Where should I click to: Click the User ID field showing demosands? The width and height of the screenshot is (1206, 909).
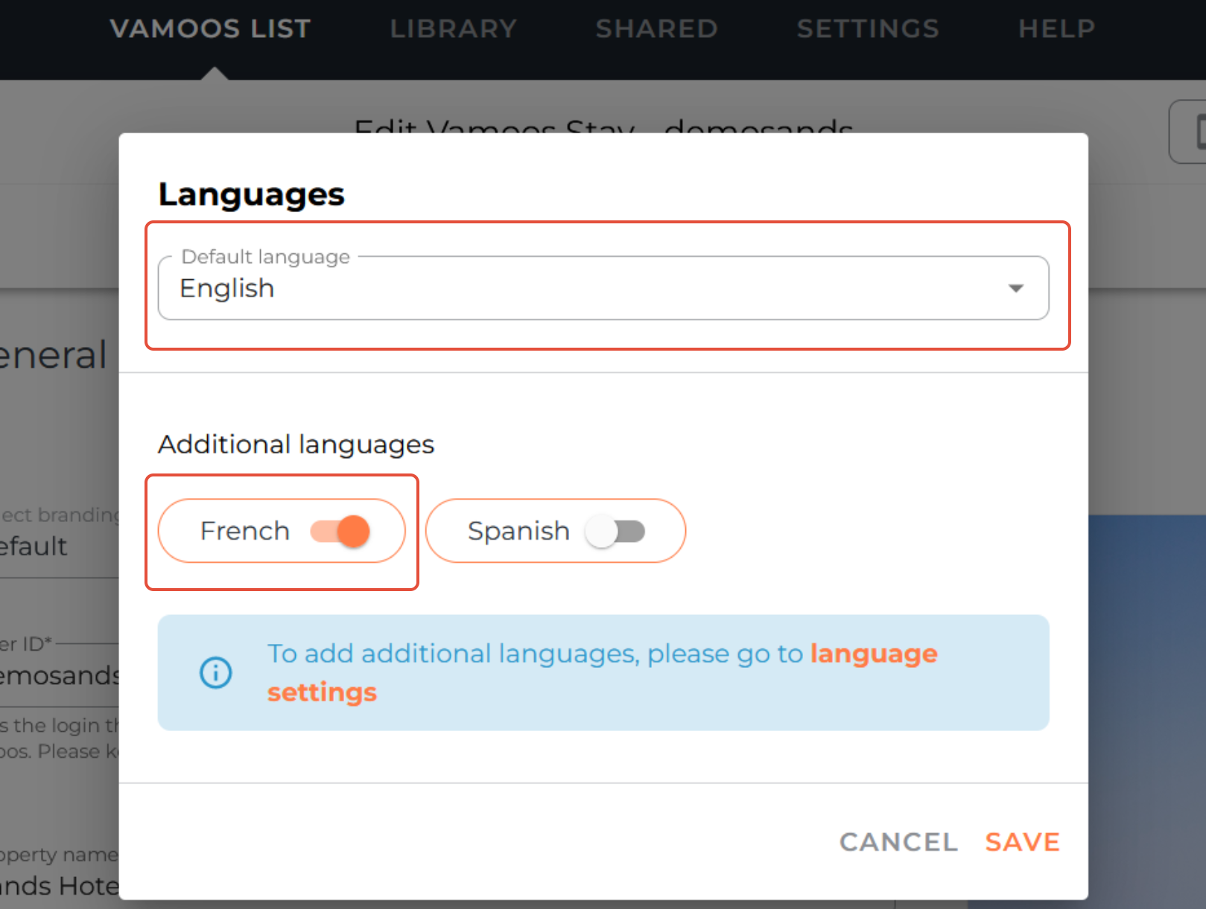[x=56, y=675]
